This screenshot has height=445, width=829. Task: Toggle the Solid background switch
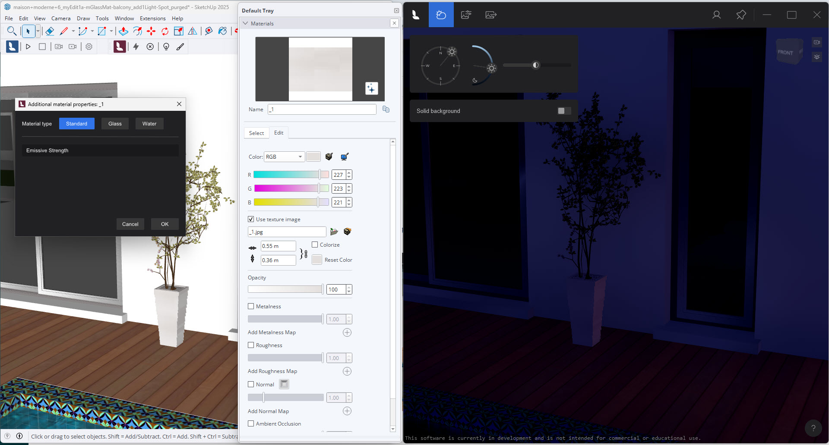(563, 111)
